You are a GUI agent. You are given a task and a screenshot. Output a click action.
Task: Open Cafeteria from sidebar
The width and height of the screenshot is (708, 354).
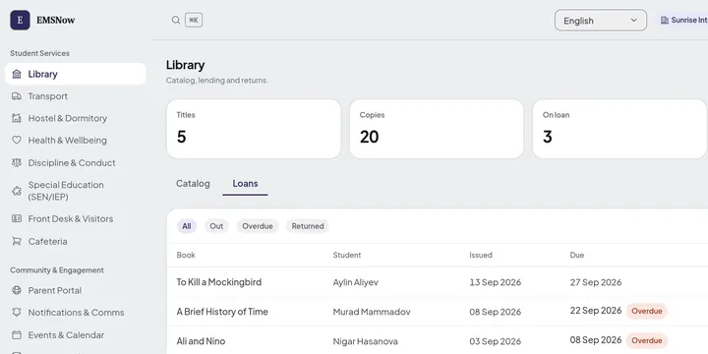(76, 242)
